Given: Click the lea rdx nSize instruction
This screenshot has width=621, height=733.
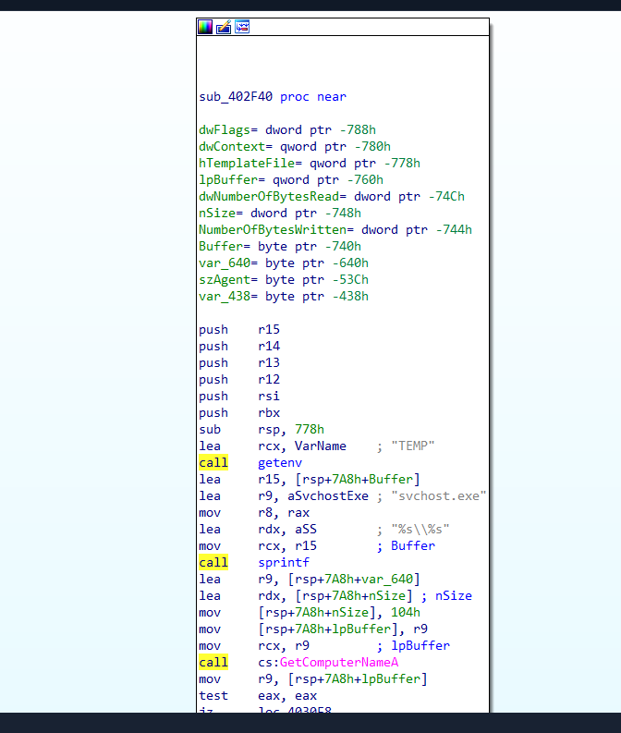Looking at the screenshot, I should pos(306,596).
